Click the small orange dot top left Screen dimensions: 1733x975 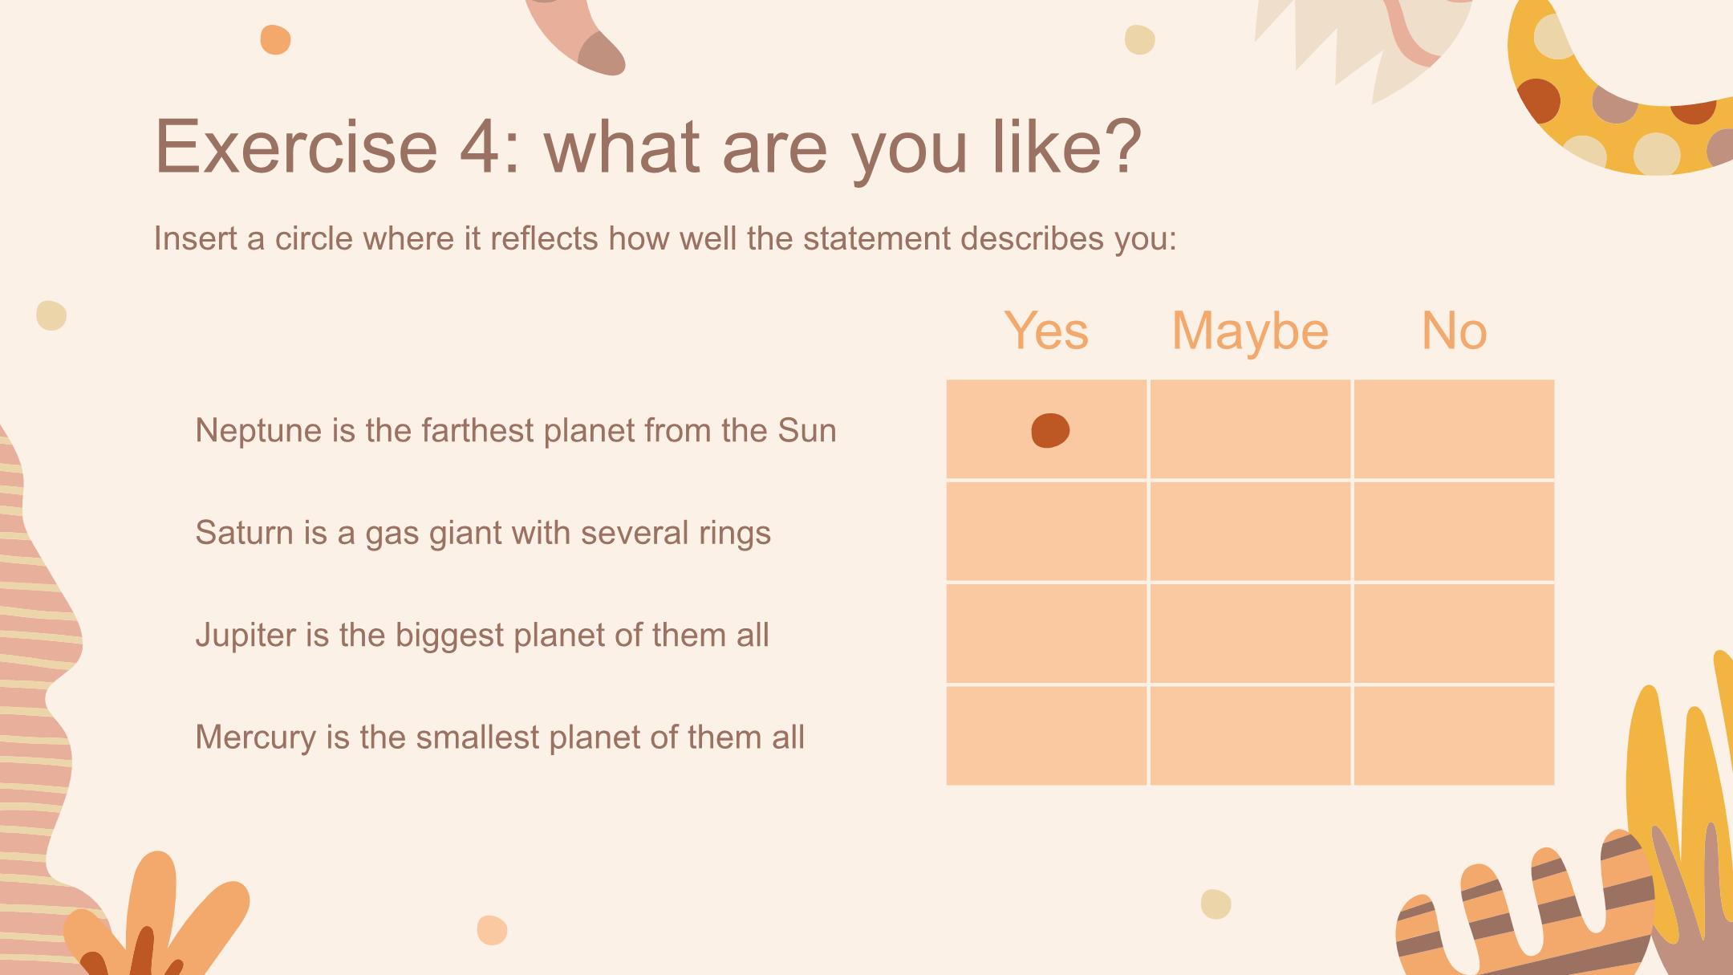click(275, 39)
